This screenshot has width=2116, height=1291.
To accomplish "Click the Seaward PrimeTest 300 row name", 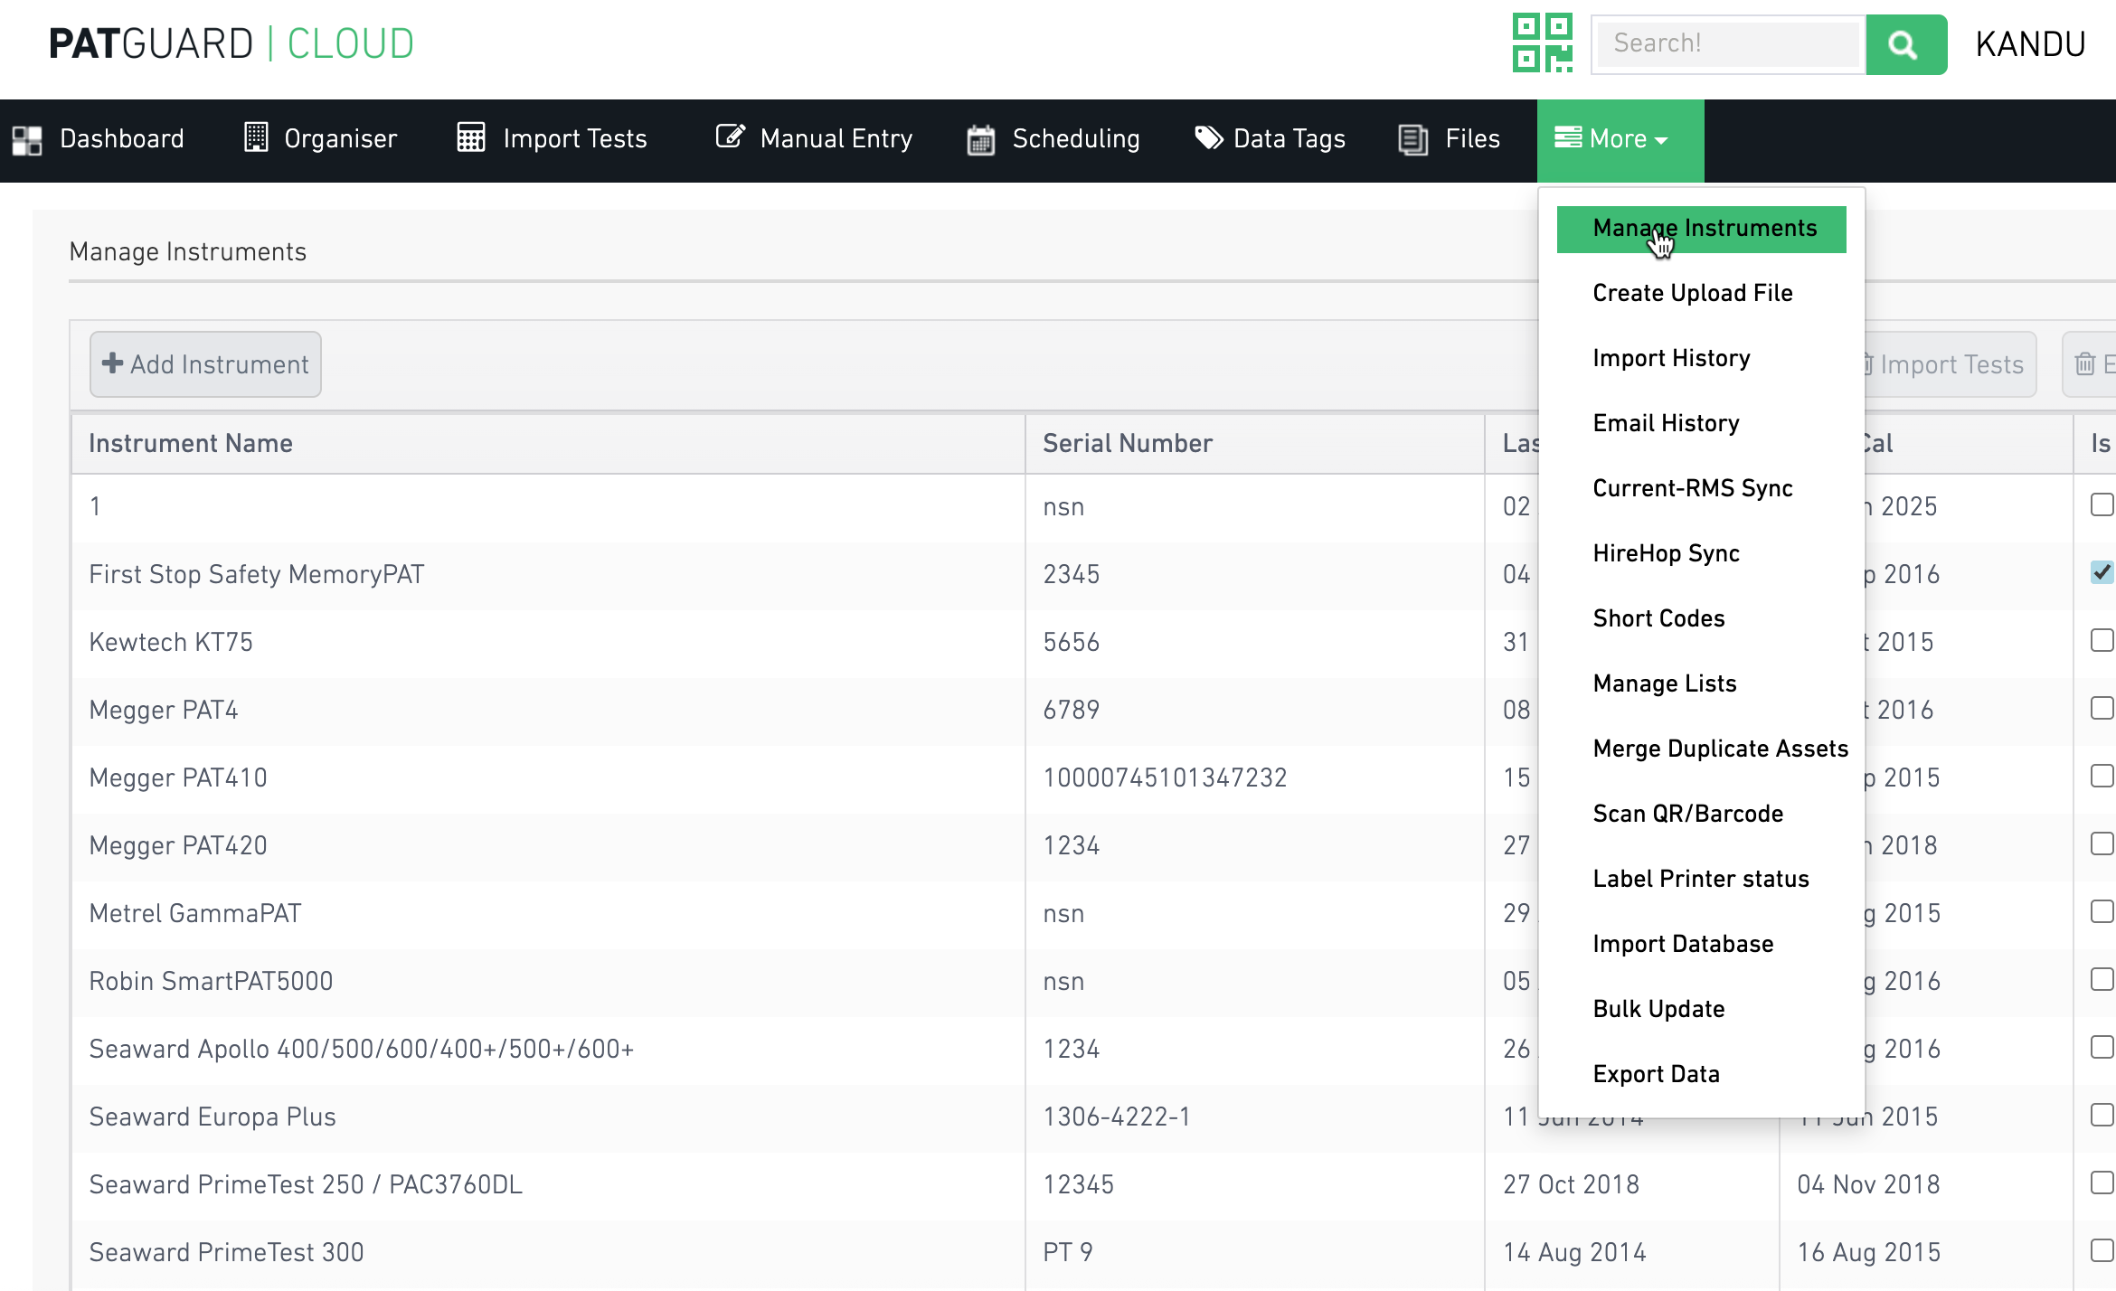I will (x=226, y=1252).
